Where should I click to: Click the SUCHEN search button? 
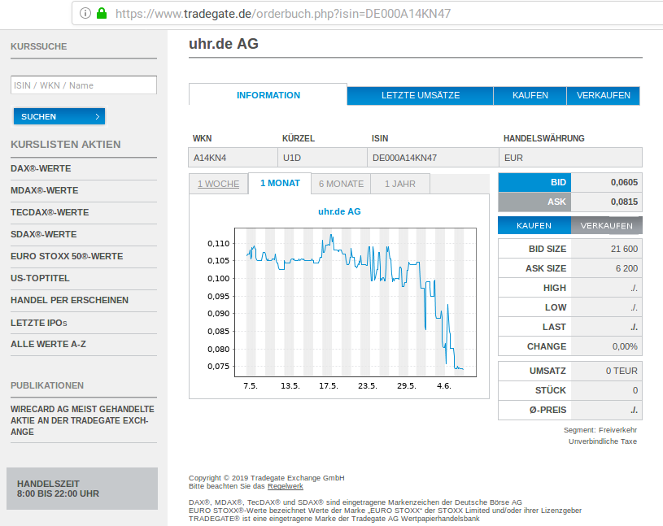59,116
